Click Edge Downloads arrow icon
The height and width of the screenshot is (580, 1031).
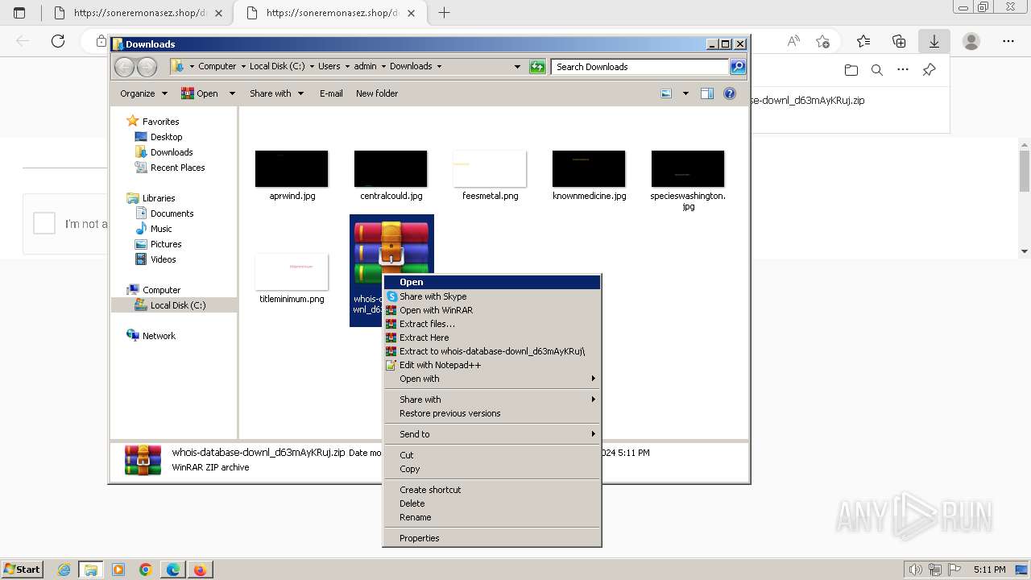(x=934, y=41)
